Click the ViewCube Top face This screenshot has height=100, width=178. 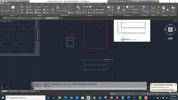(170, 29)
